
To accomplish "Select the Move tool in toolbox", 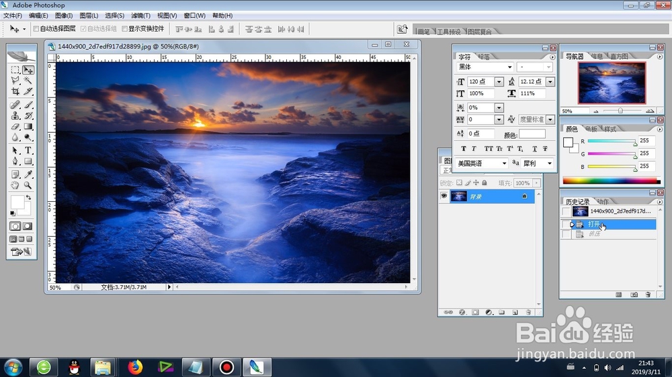I will (x=28, y=70).
